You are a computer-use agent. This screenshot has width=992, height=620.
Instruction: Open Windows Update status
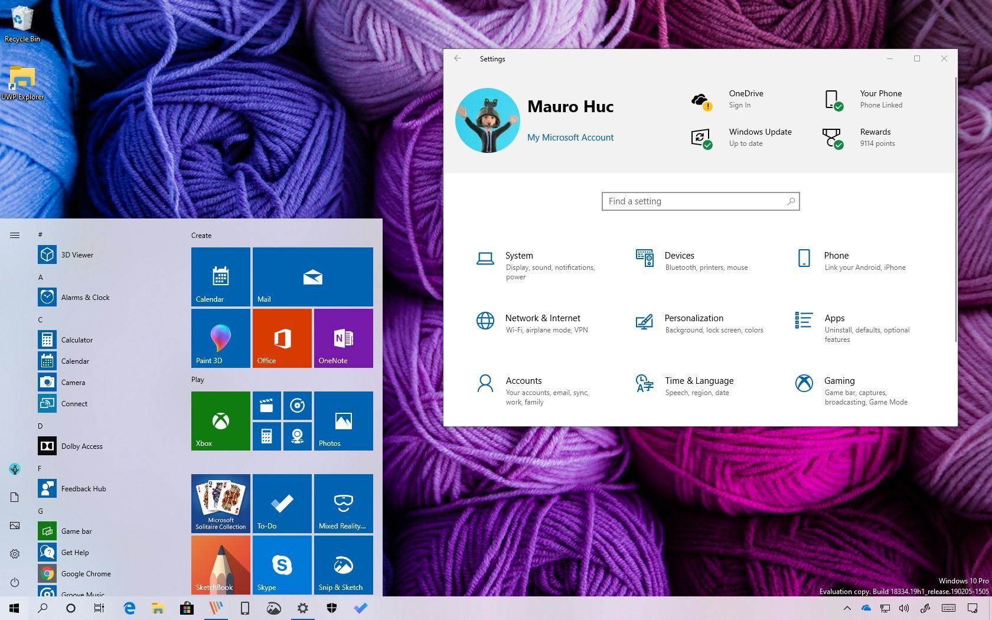coord(741,138)
